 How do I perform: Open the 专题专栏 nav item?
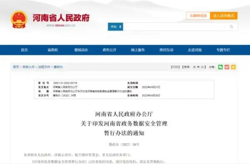(223, 50)
